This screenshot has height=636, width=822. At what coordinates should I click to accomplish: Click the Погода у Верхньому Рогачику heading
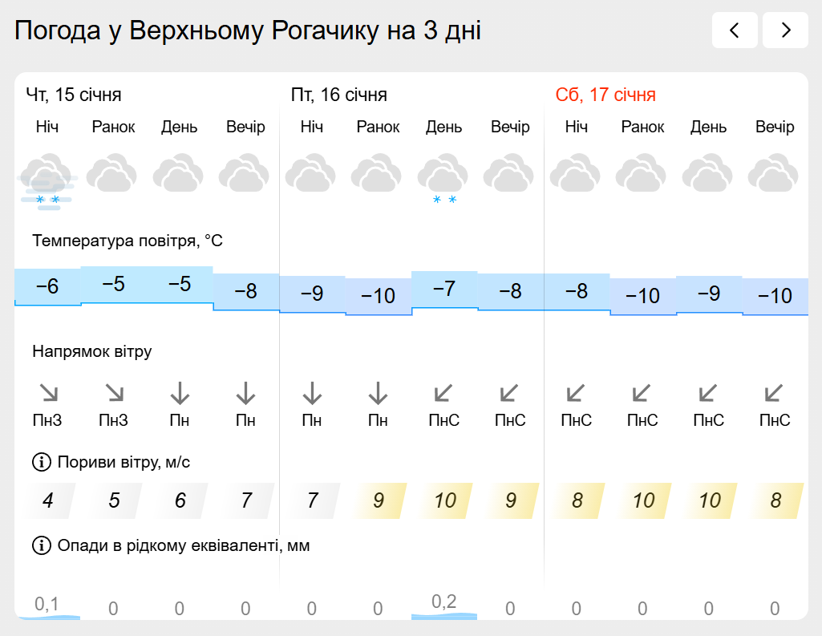248,30
